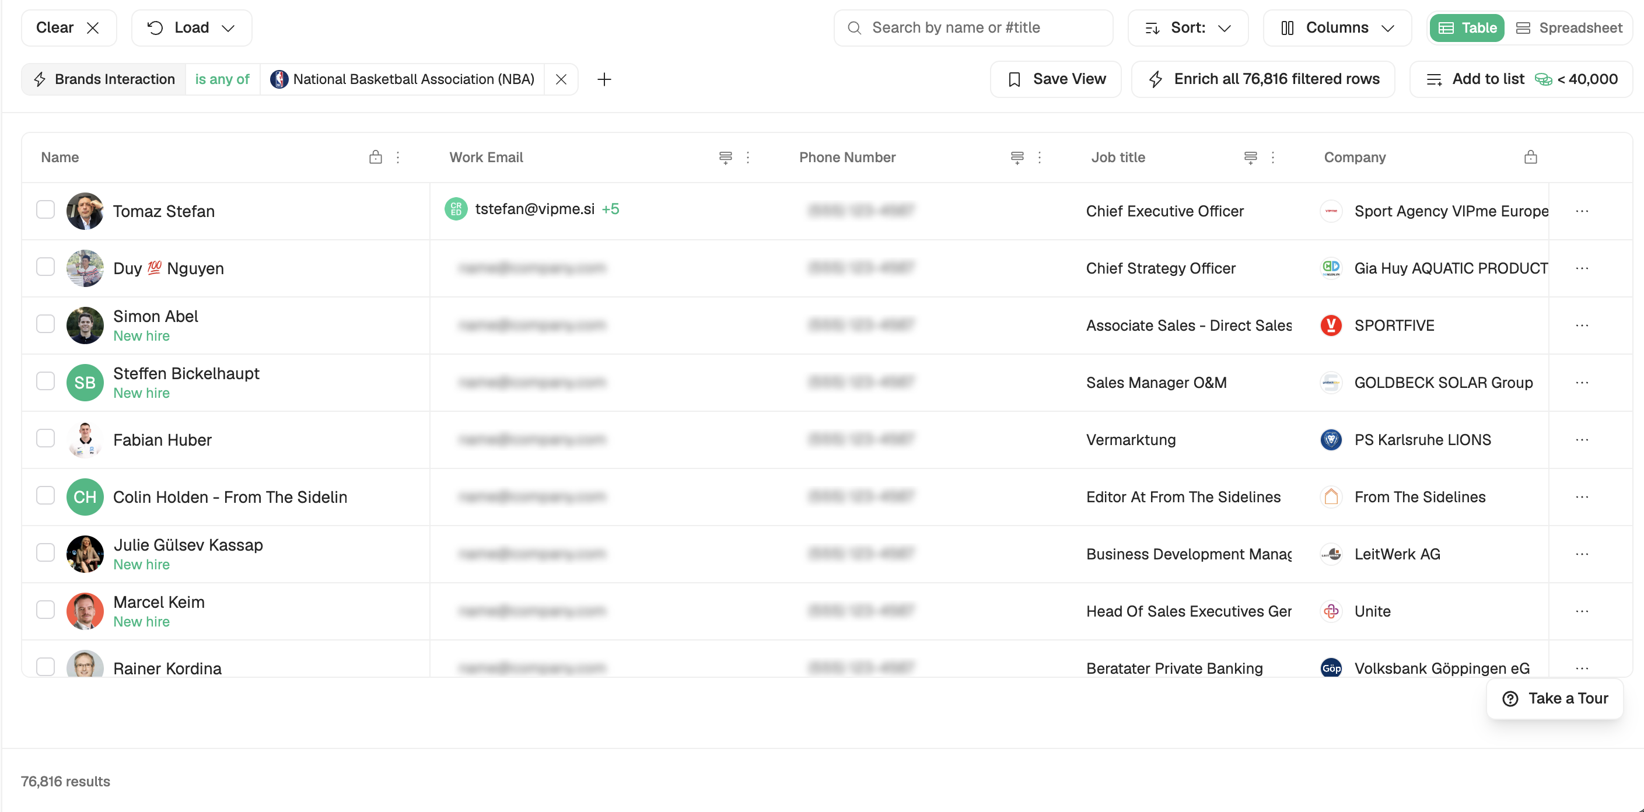Clear all filters

click(69, 27)
